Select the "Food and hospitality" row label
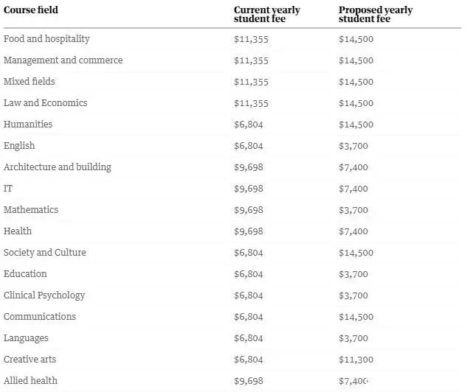This screenshot has height=392, width=465. [x=46, y=38]
